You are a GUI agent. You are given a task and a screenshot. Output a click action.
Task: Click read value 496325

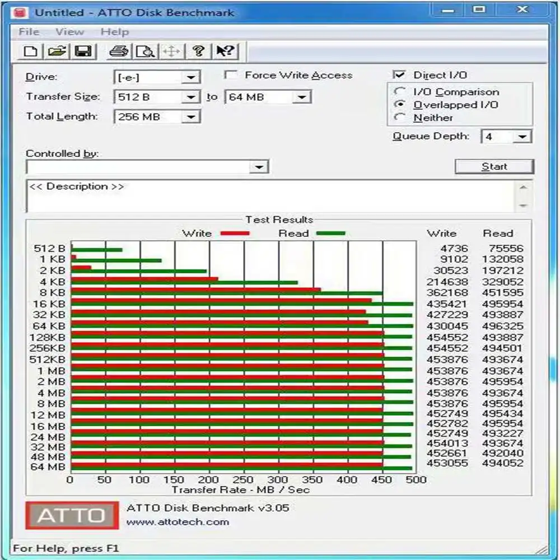(502, 326)
